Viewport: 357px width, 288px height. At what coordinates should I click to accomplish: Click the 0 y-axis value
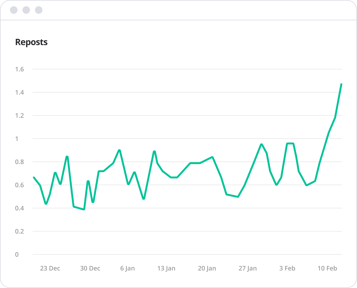17,255
